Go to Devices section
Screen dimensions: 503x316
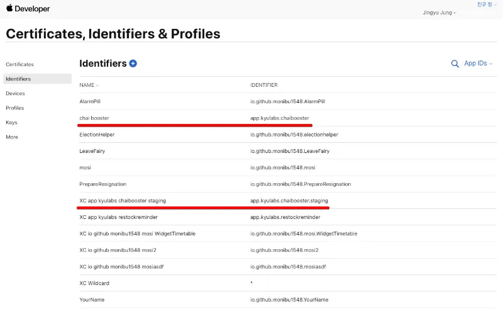tap(15, 93)
